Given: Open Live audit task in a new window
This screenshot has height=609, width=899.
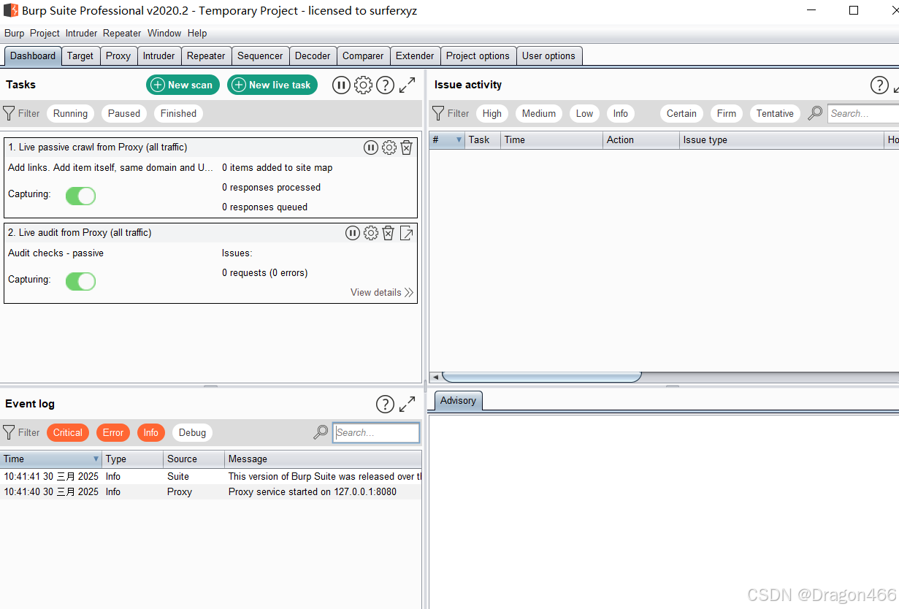Looking at the screenshot, I should click(x=407, y=233).
